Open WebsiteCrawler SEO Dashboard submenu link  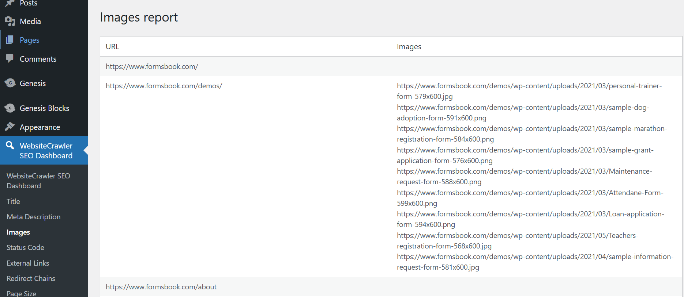click(x=38, y=181)
